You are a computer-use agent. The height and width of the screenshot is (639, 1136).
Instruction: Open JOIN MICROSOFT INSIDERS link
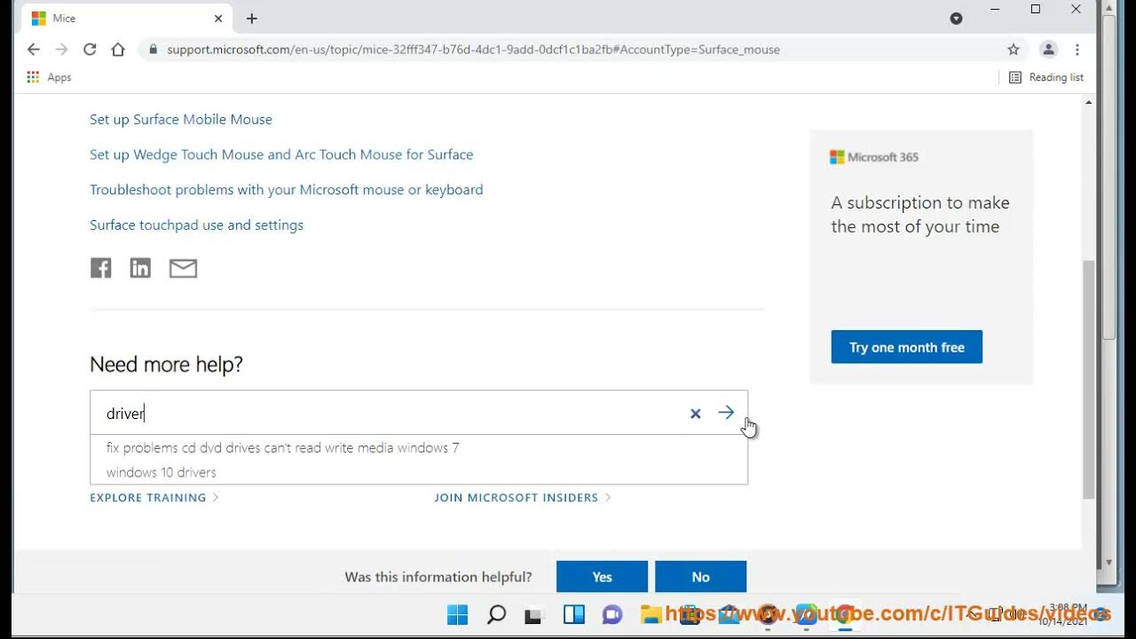pyautogui.click(x=523, y=498)
